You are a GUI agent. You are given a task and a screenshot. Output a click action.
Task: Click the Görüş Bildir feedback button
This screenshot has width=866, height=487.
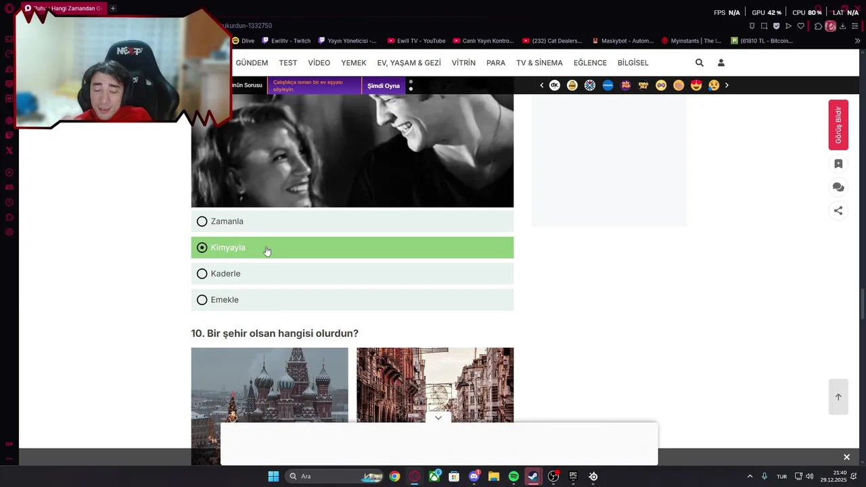838,124
